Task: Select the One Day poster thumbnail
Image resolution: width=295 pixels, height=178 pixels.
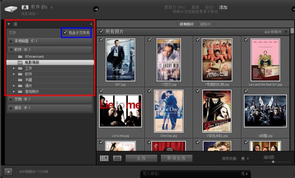Action: click(x=169, y=111)
